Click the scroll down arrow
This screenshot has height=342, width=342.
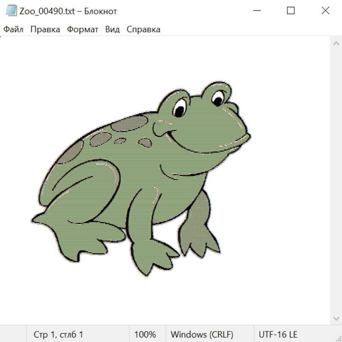[336, 318]
